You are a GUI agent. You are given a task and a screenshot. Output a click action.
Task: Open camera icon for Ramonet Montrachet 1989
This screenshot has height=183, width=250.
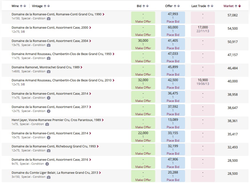(49, 72)
